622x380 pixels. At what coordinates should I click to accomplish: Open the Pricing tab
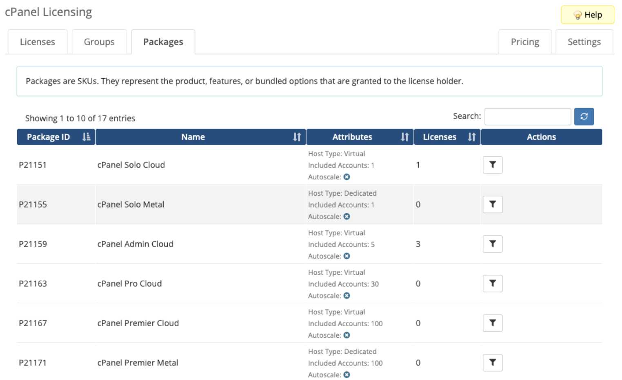point(525,42)
